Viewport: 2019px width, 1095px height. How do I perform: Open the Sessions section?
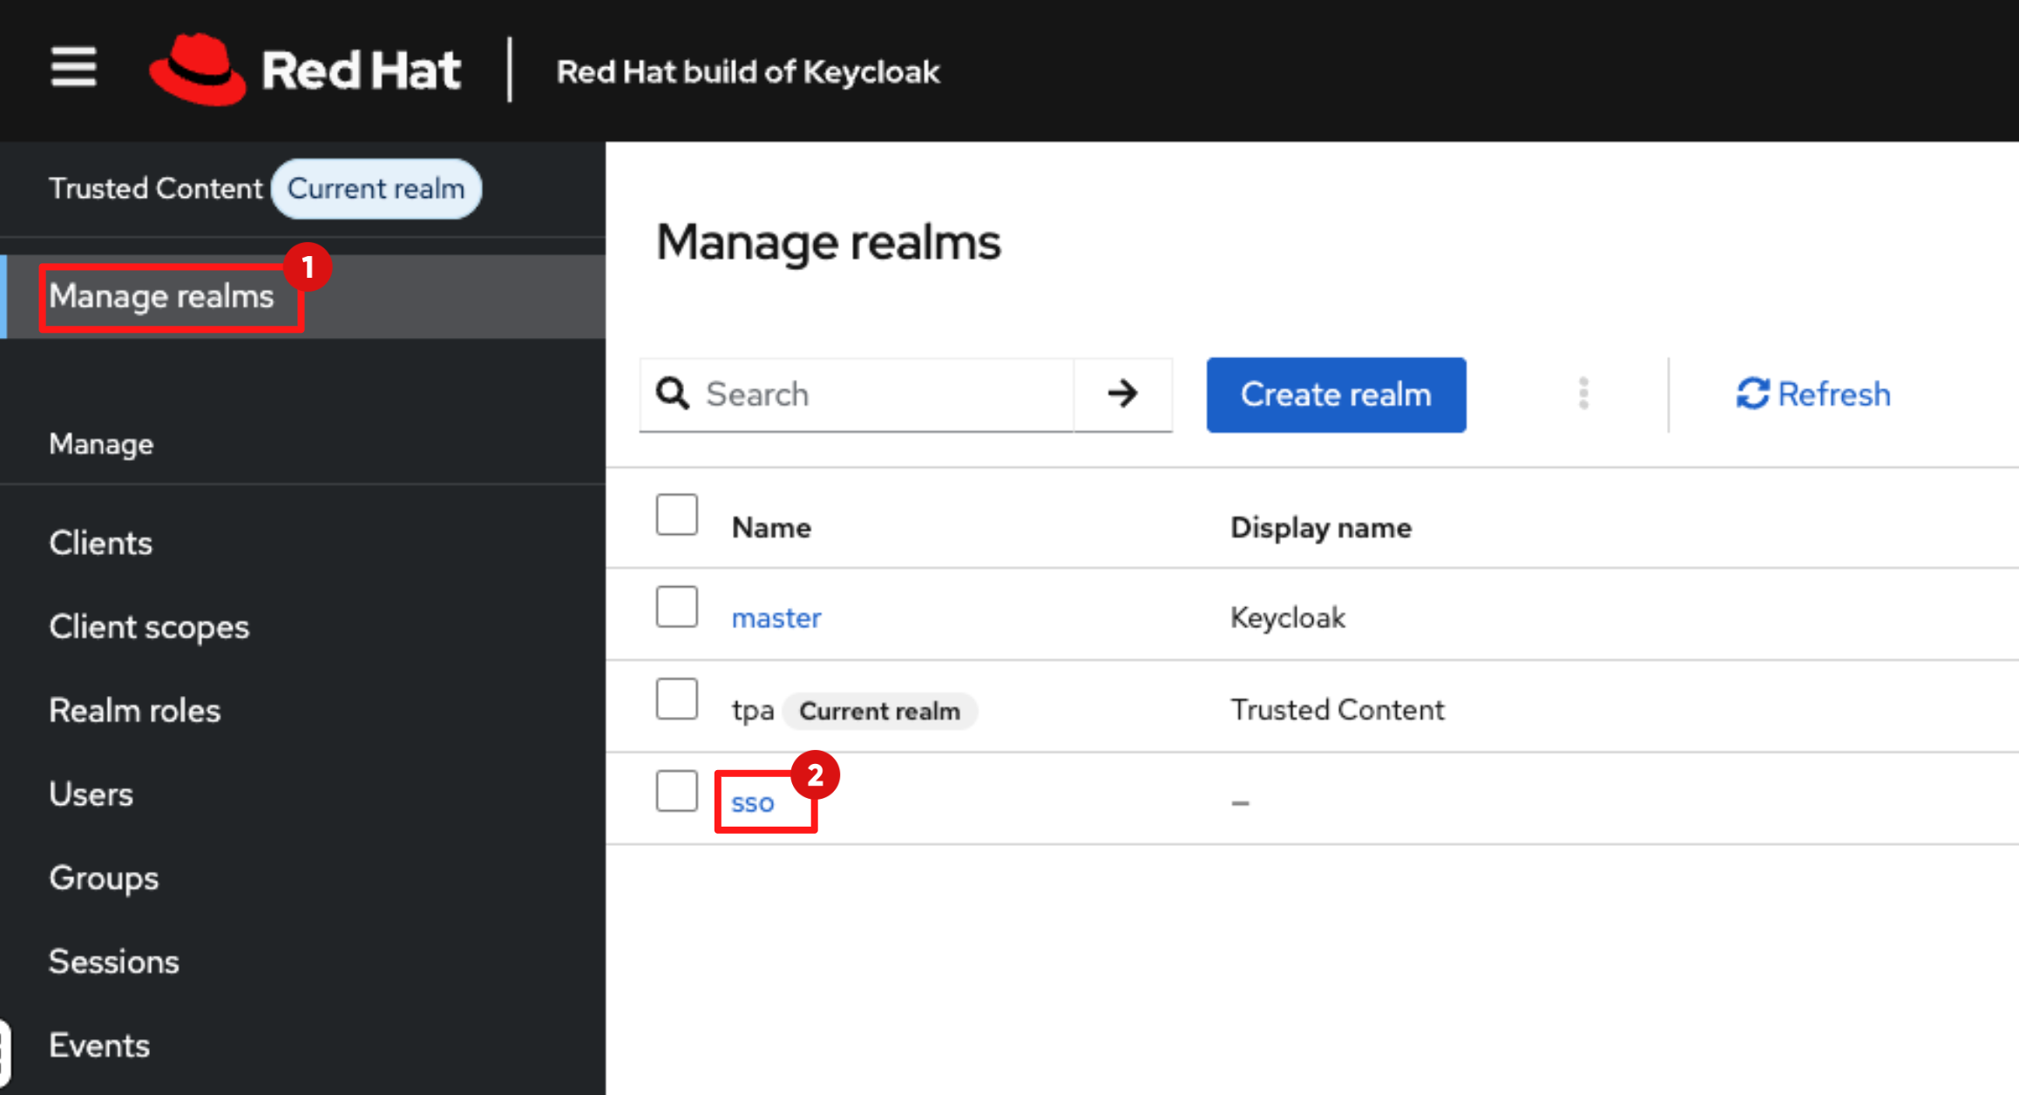113,961
